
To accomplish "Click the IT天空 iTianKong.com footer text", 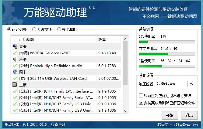I will click(177, 125).
